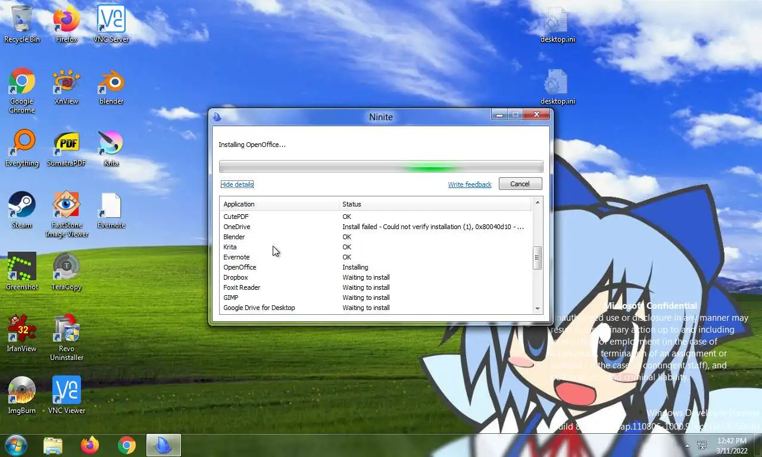
Task: Select the Evernote row in Ninite list
Action: 376,257
